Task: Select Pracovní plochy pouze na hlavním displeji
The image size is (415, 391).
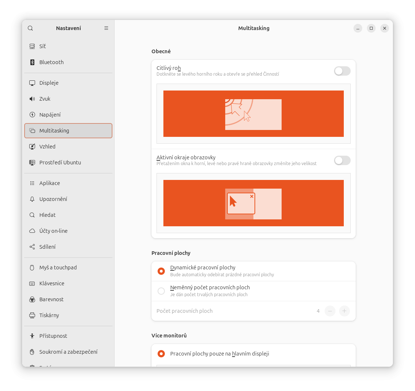Action: point(161,354)
